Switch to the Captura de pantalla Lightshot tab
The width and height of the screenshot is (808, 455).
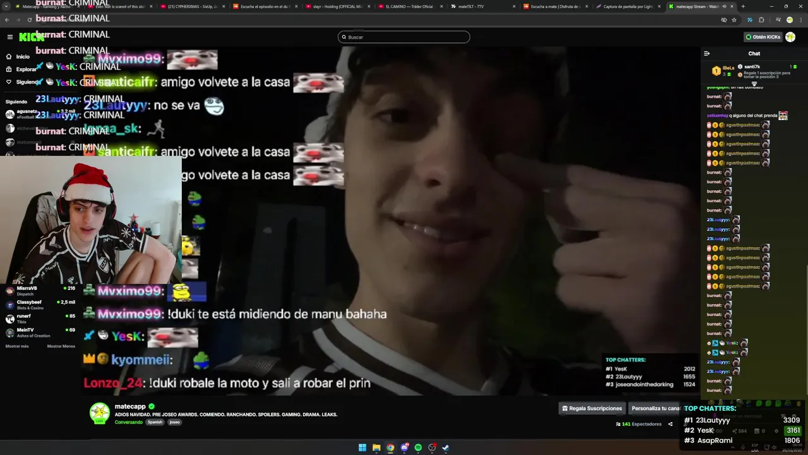[627, 6]
